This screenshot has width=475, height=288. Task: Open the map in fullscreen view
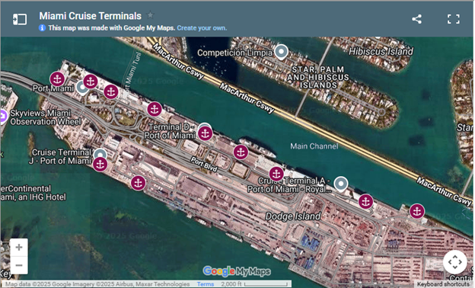454,19
